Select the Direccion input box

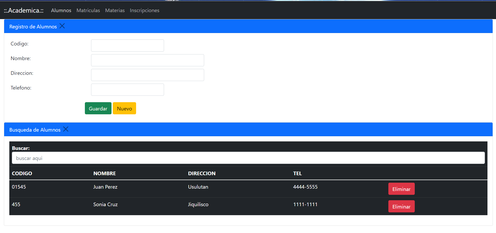coord(147,75)
